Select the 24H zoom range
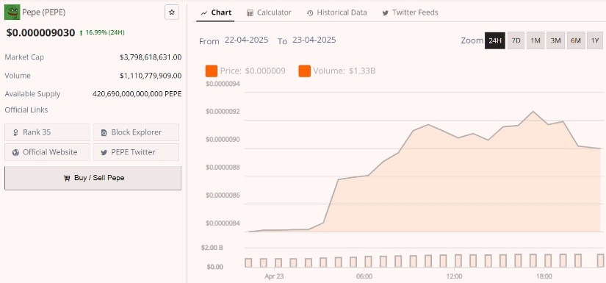The height and width of the screenshot is (283, 606). tap(494, 40)
